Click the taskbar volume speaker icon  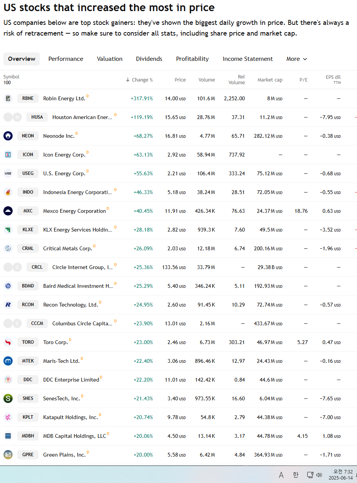(319, 475)
